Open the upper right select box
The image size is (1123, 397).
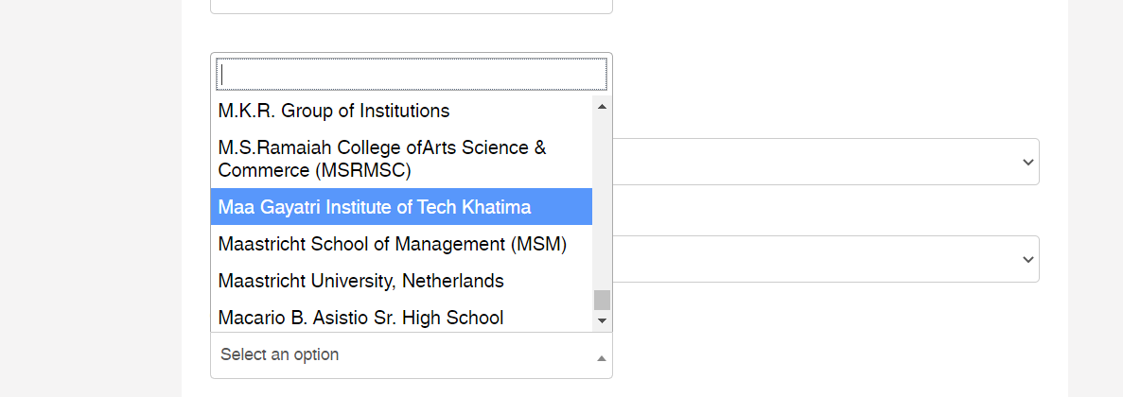coord(825,163)
